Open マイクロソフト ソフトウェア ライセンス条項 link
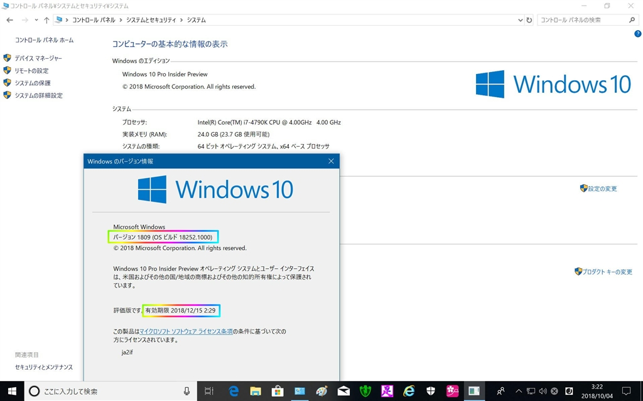643x401 pixels. click(186, 331)
